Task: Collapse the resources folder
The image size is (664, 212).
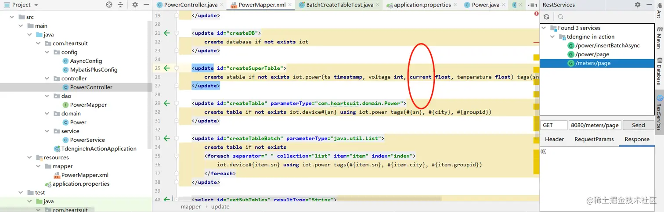Action: pos(29,158)
